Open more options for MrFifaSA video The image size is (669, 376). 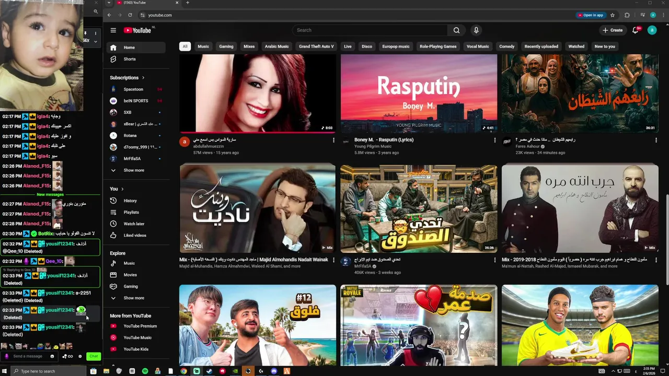(x=494, y=260)
